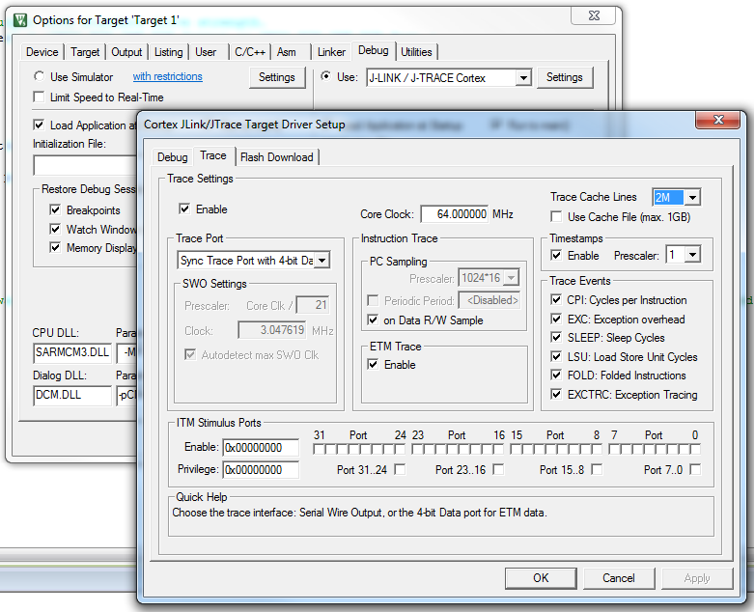Click the Initialization File input box
755x612 pixels.
point(86,165)
